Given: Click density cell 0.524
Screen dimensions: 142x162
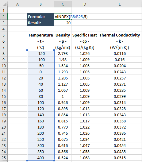Looking at the screenshot, I should point(63,158).
